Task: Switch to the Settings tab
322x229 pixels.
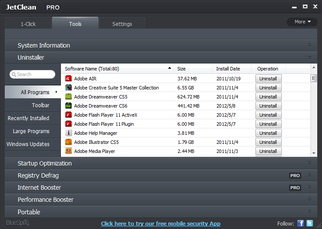Action: pos(122,24)
